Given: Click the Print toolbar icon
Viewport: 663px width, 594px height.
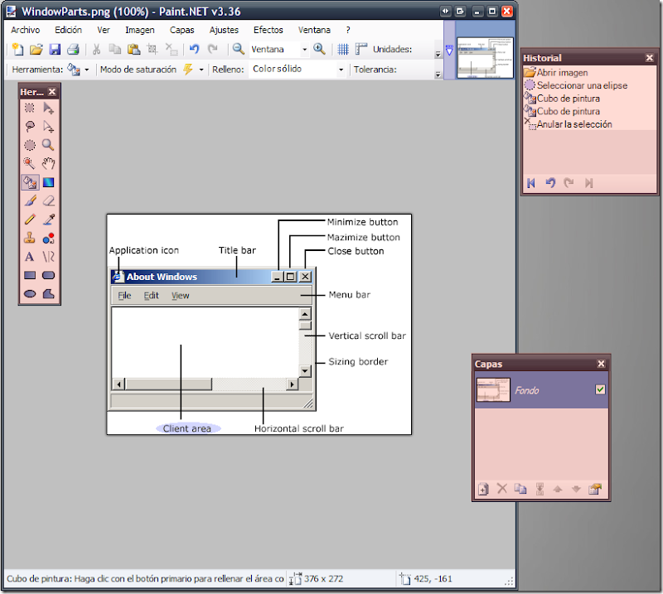Looking at the screenshot, I should pyautogui.click(x=73, y=50).
